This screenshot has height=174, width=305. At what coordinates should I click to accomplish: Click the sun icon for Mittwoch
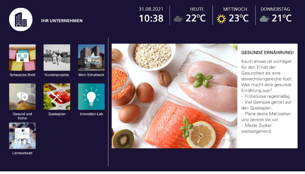coord(221,19)
